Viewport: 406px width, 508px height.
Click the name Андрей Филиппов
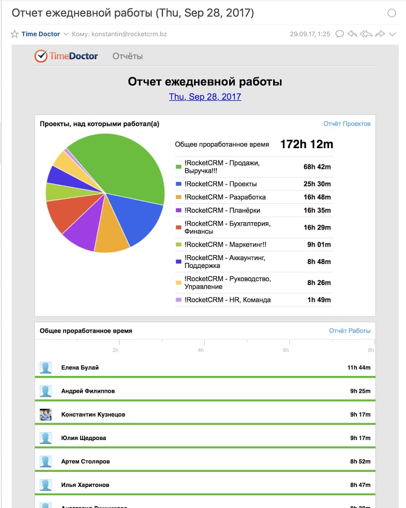pos(88,391)
